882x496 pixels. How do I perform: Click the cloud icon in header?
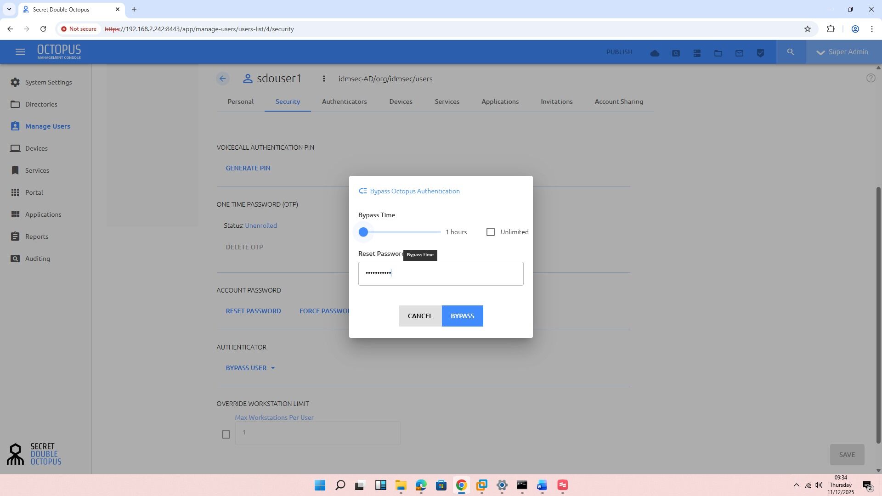(x=655, y=53)
